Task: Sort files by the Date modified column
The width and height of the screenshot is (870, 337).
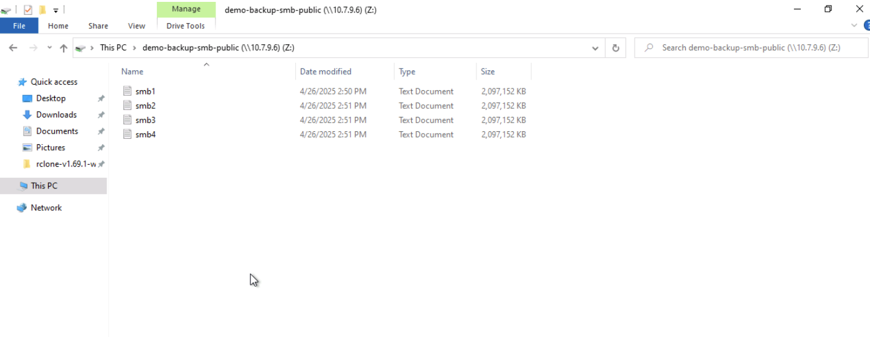Action: pos(326,72)
